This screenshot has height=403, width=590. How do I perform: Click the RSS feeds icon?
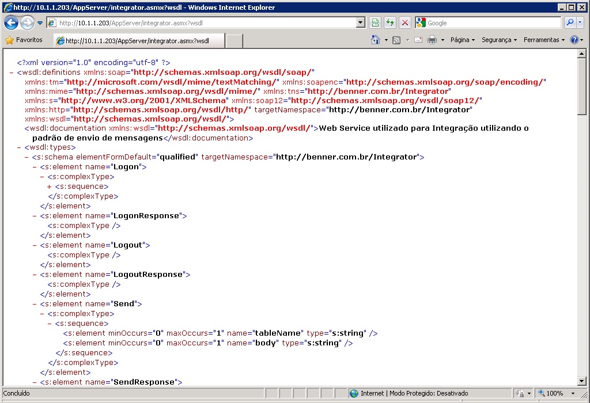[x=396, y=40]
